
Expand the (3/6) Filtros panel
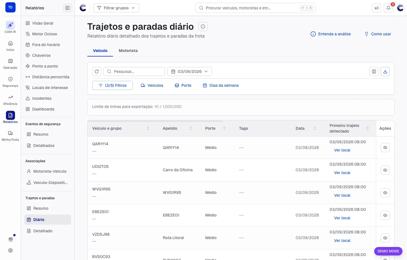pos(112,85)
